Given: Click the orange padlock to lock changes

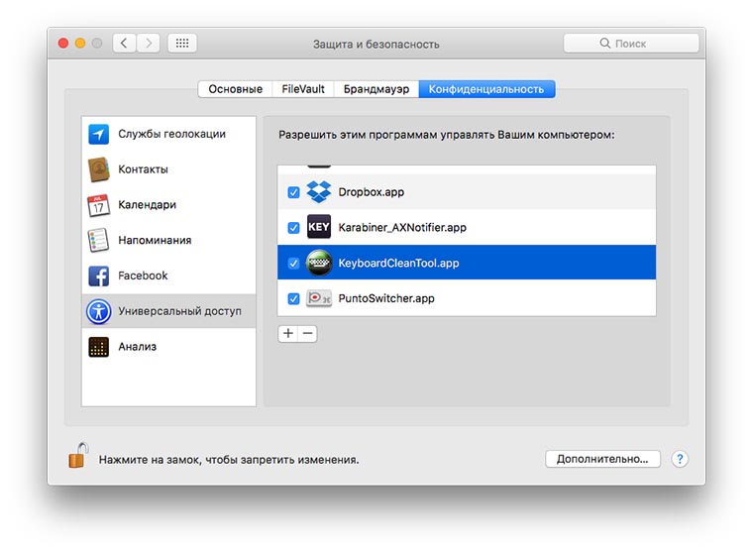Looking at the screenshot, I should tap(78, 455).
